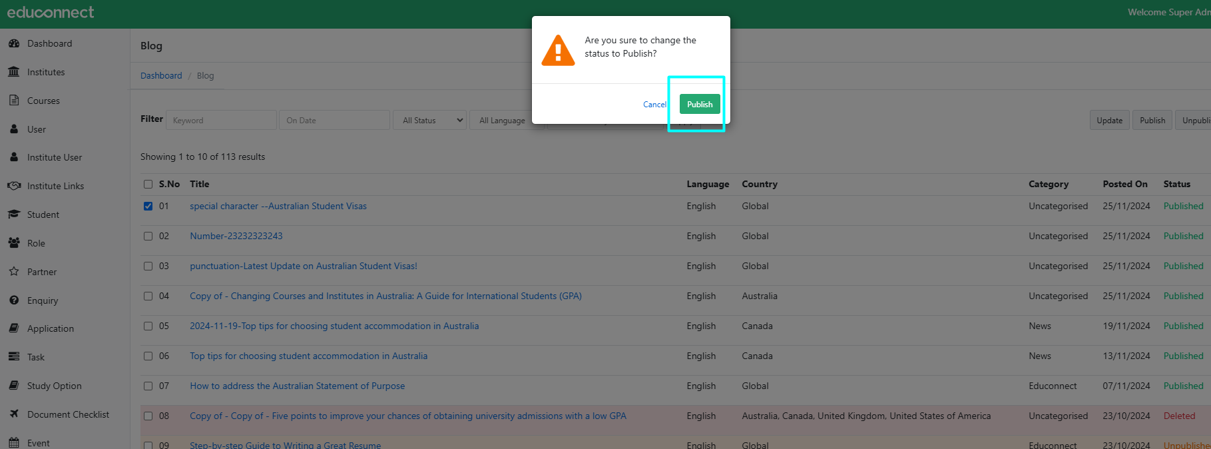Click the Title column header

(199, 184)
